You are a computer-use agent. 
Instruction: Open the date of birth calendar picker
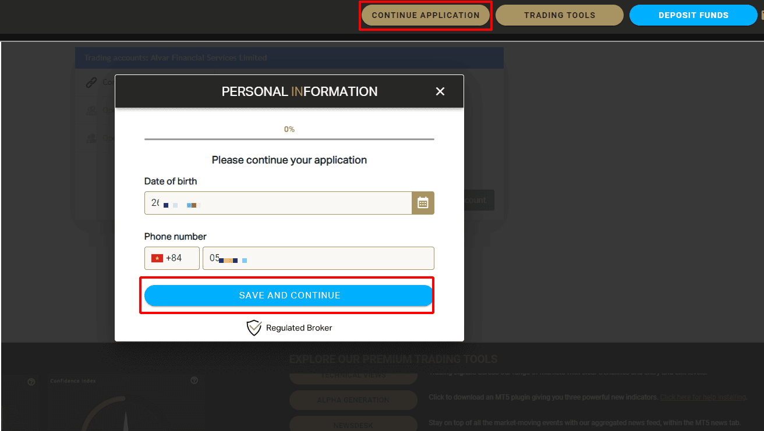pyautogui.click(x=423, y=203)
